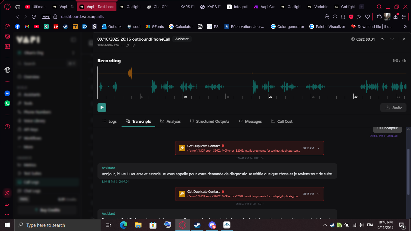Viewport: 411px width, 231px height.
Task: Select the Structured Outputs tab
Action: tap(209, 121)
